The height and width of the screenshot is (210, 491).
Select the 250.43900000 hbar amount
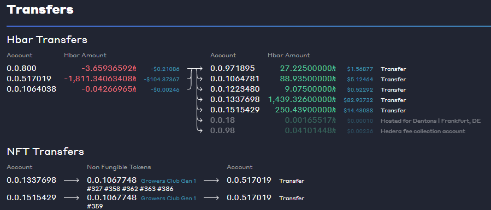click(305, 110)
